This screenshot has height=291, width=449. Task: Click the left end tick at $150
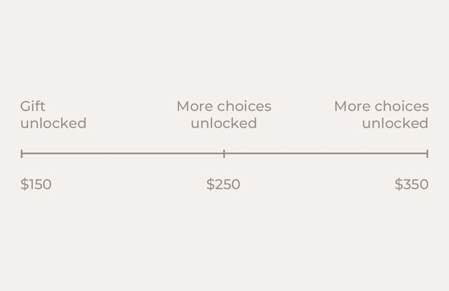pyautogui.click(x=22, y=153)
